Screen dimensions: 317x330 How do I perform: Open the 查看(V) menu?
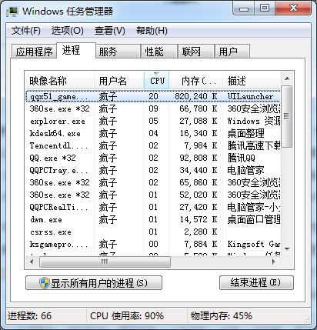click(x=110, y=31)
